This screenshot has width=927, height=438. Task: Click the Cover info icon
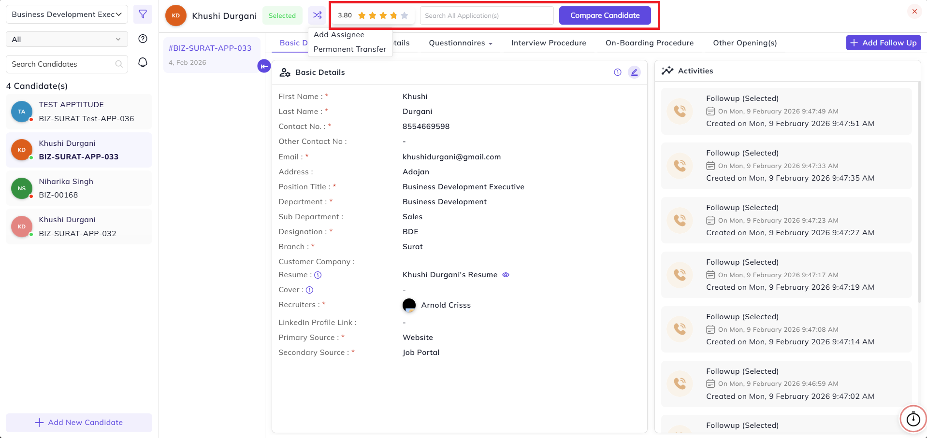click(310, 290)
